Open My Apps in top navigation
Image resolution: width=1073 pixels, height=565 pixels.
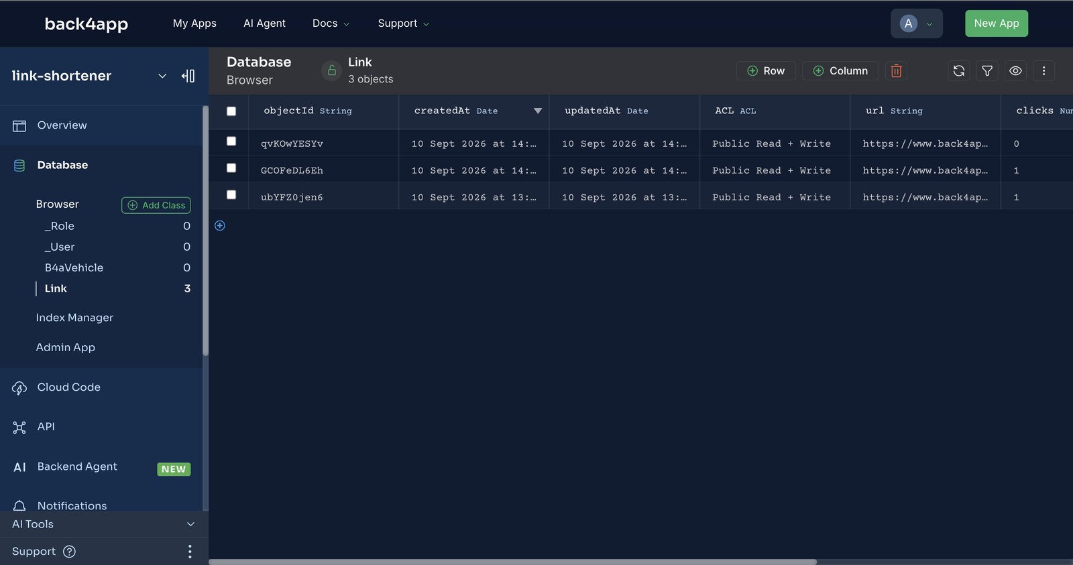(x=194, y=23)
